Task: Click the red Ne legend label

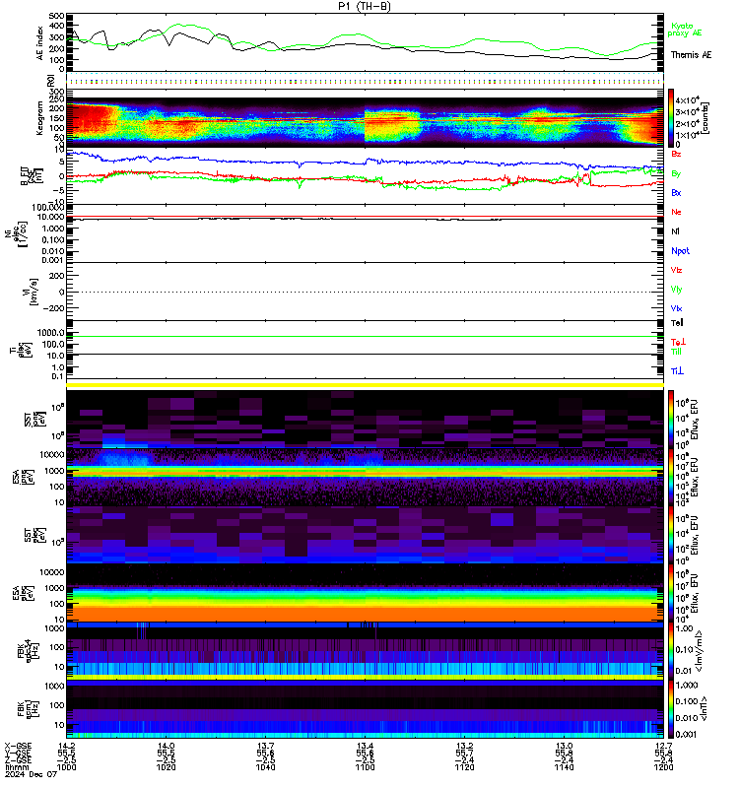Action: click(x=676, y=212)
